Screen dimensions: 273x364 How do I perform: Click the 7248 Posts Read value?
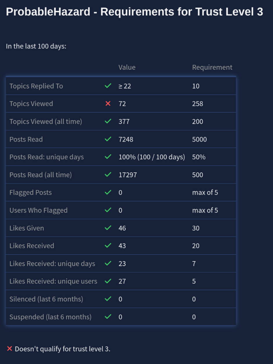pos(126,139)
